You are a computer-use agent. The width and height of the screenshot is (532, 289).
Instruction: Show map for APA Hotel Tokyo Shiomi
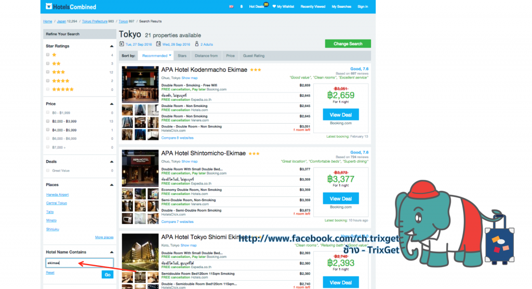[x=189, y=245]
